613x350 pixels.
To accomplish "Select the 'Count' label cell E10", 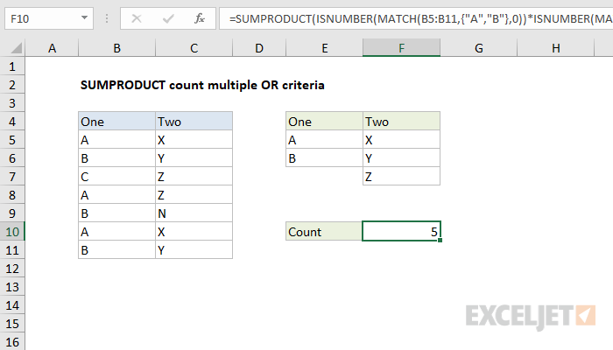I will pyautogui.click(x=325, y=232).
